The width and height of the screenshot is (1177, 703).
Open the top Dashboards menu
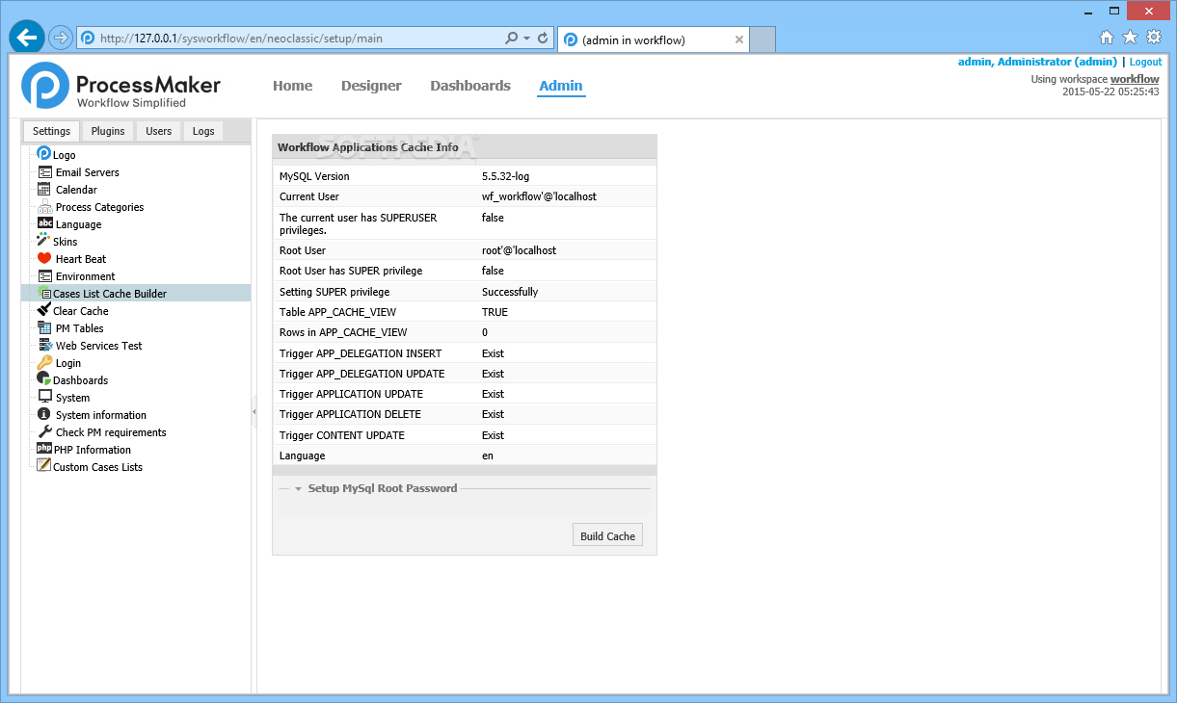[470, 86]
